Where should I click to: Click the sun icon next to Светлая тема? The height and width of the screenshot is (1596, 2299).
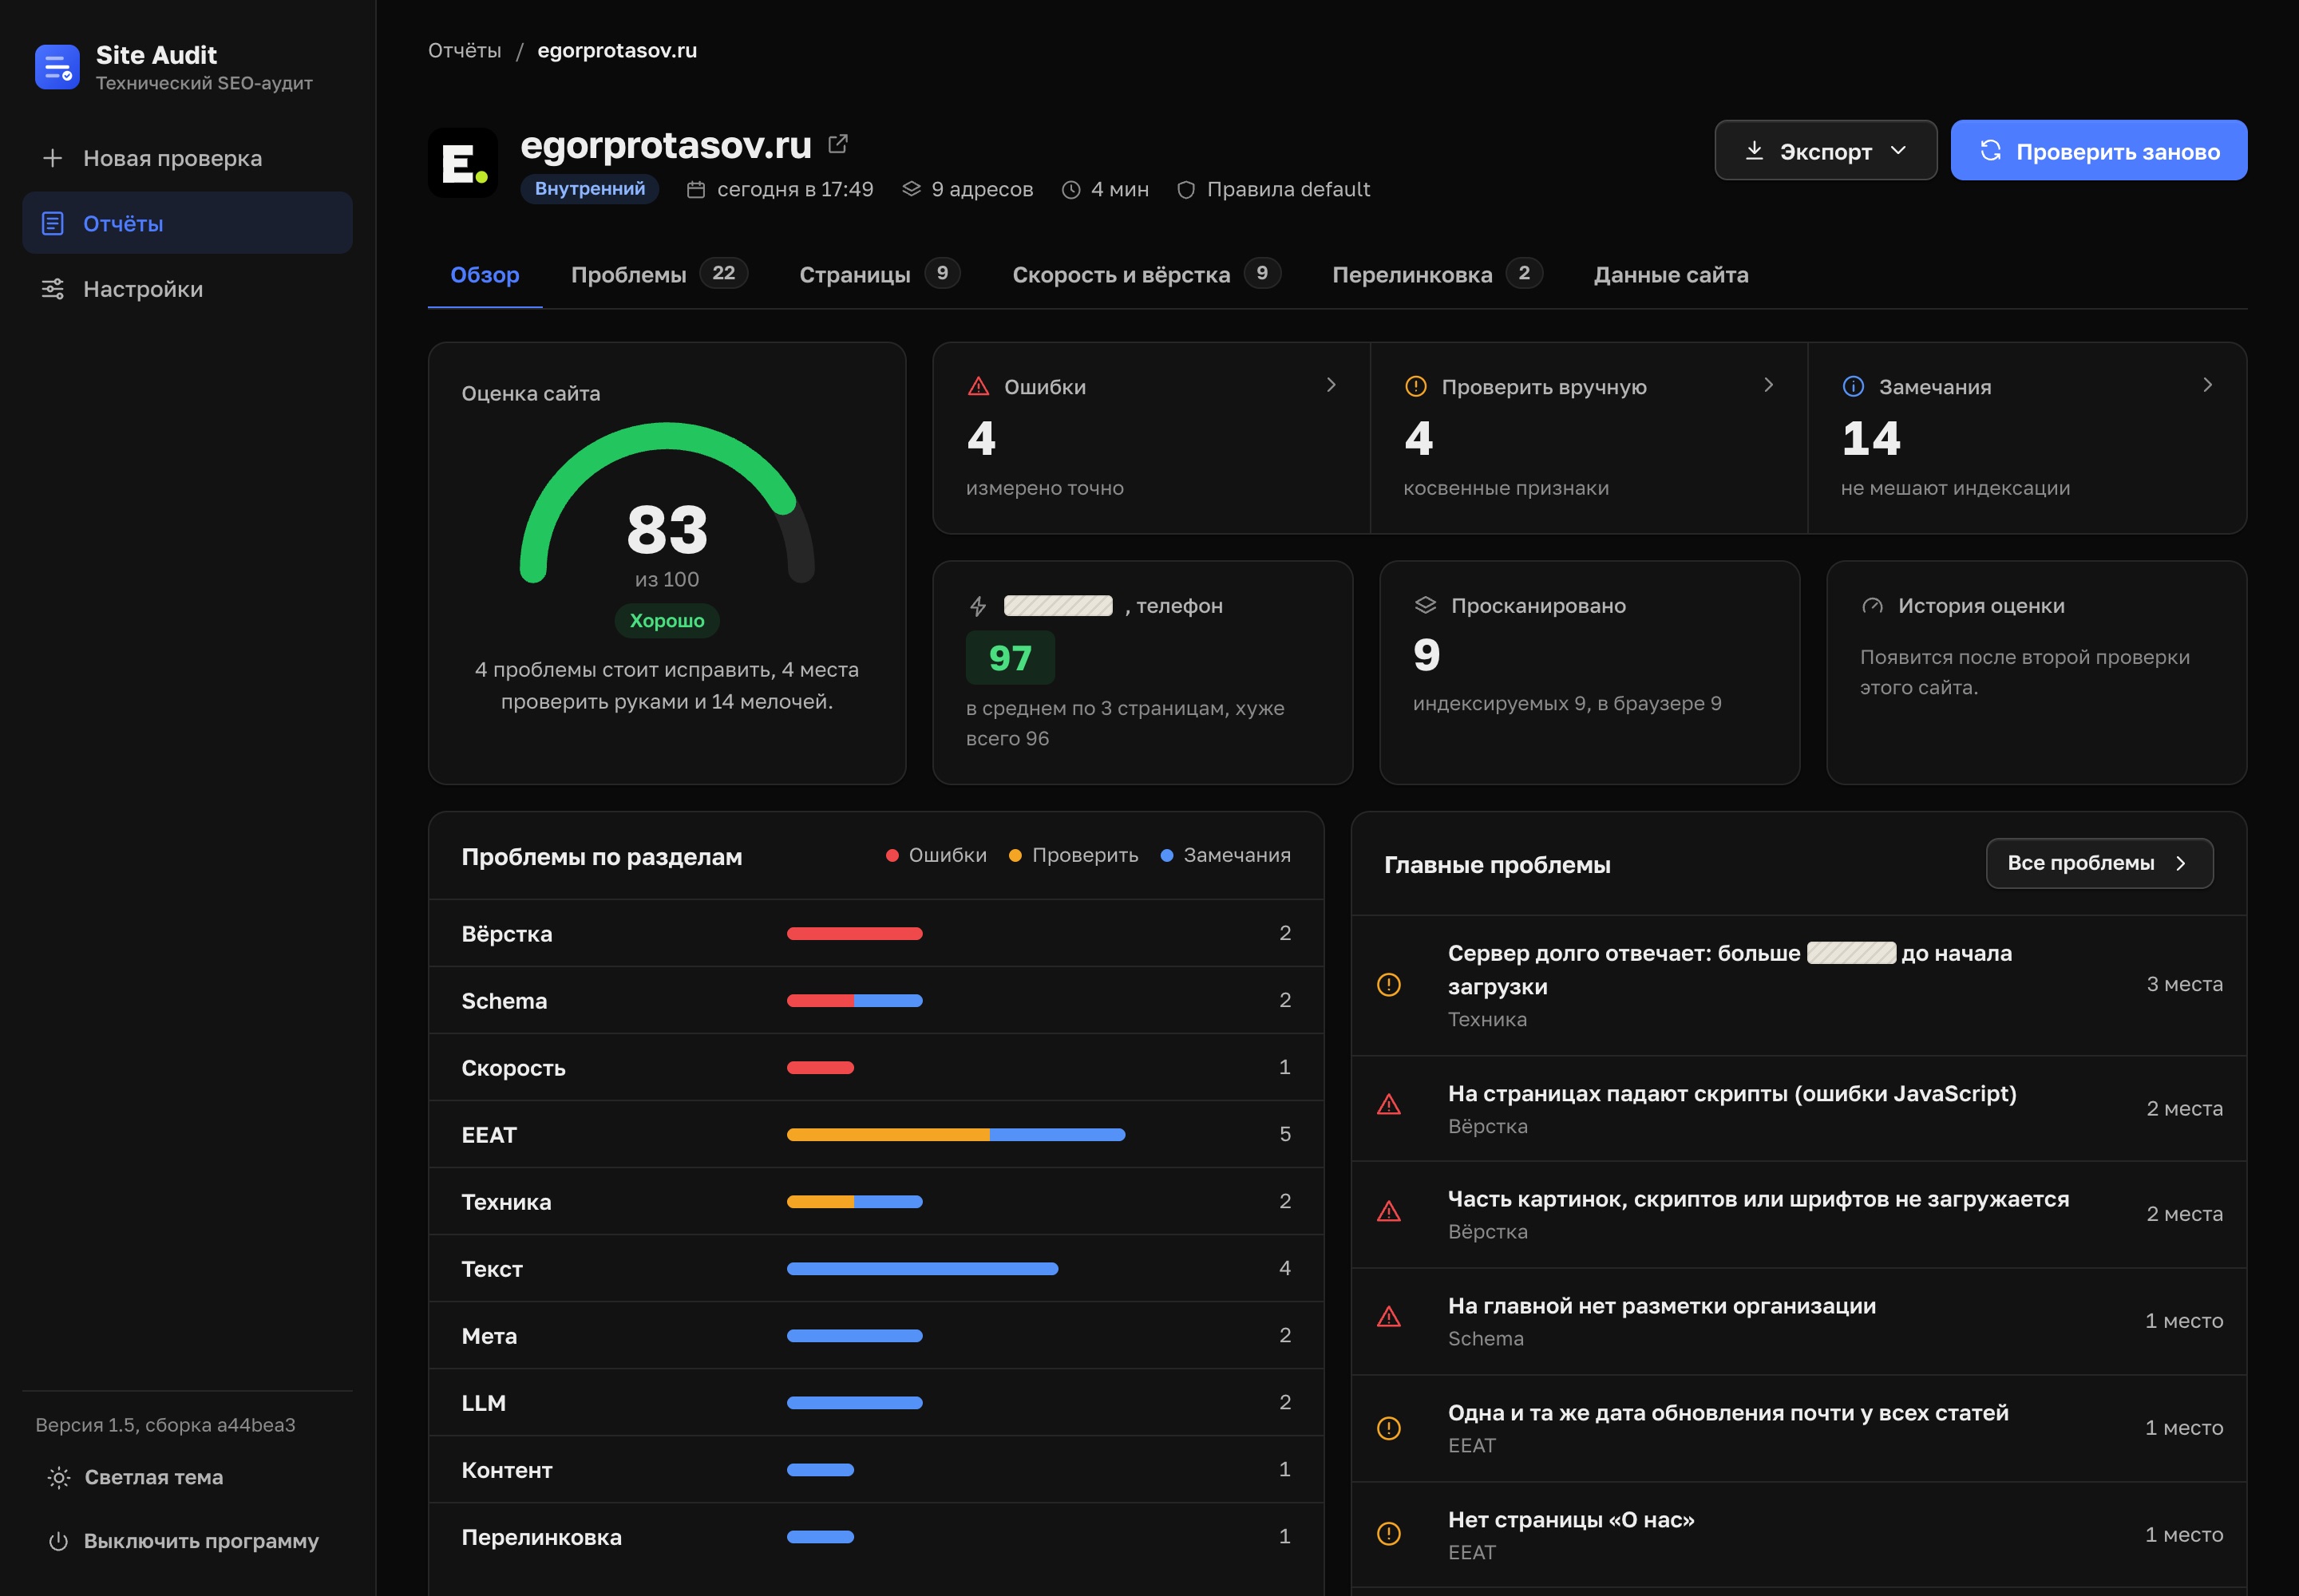point(59,1477)
